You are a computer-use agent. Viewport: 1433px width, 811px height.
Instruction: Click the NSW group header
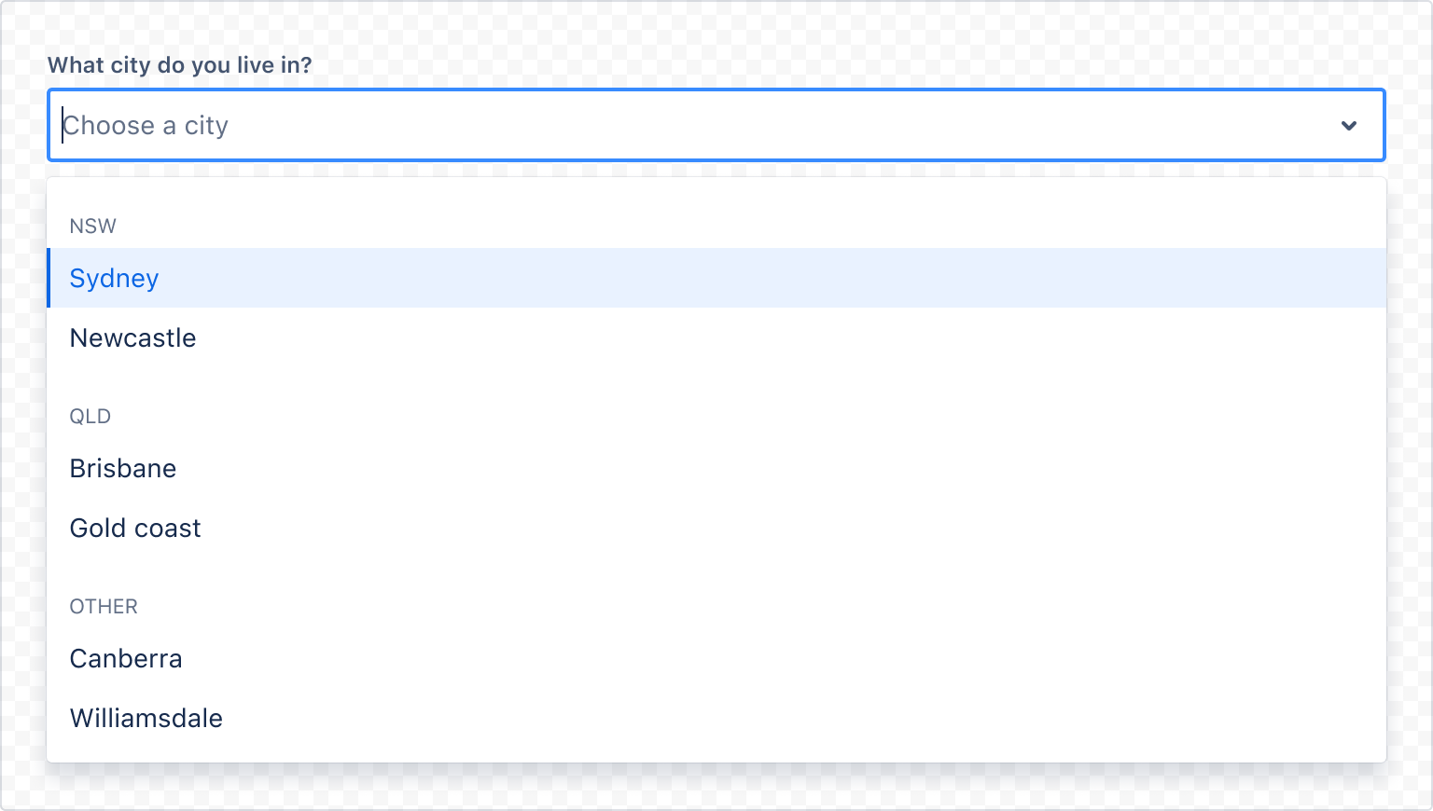92,226
